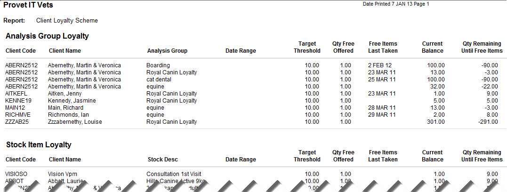Select the Client Loyalty Scheme report title
This screenshot has width=507, height=192.
click(x=67, y=21)
